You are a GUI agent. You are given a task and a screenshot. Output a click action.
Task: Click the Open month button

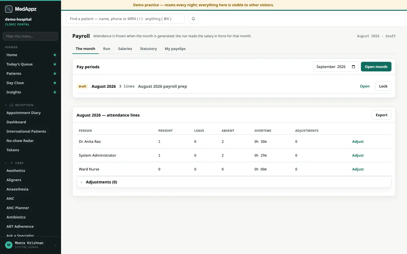(376, 67)
